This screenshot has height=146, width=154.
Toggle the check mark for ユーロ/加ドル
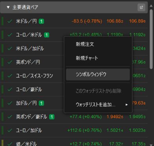pos(10,130)
